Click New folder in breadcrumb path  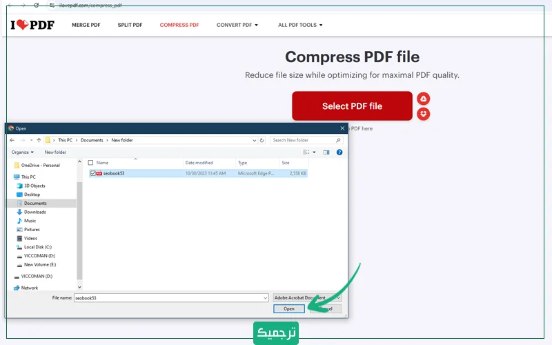click(x=122, y=140)
